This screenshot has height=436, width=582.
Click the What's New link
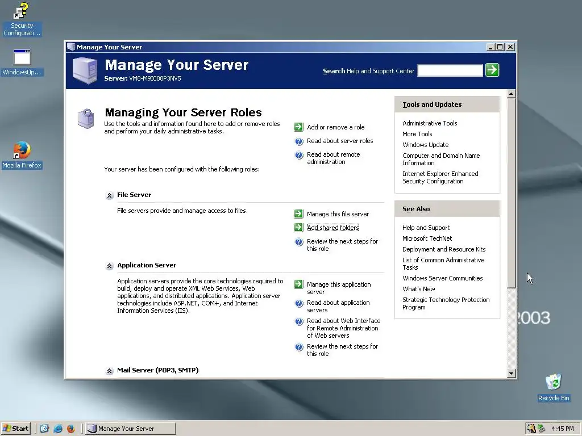point(419,289)
